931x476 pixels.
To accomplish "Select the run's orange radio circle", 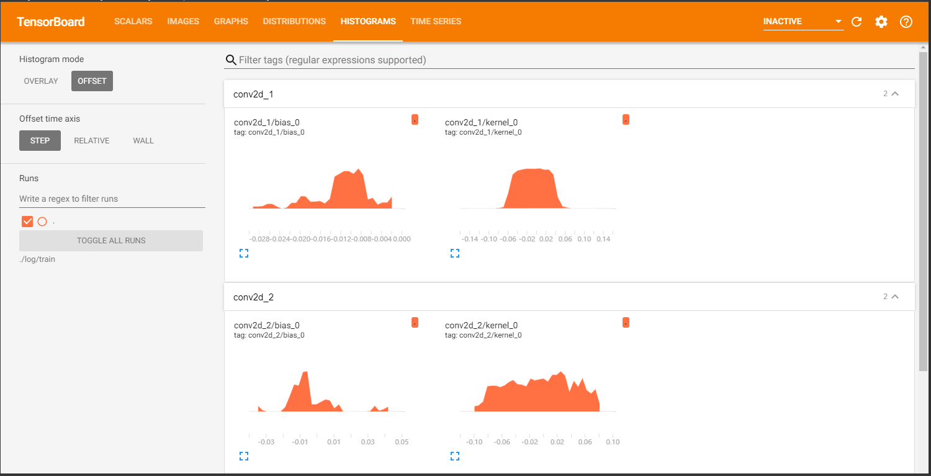I will 42,222.
